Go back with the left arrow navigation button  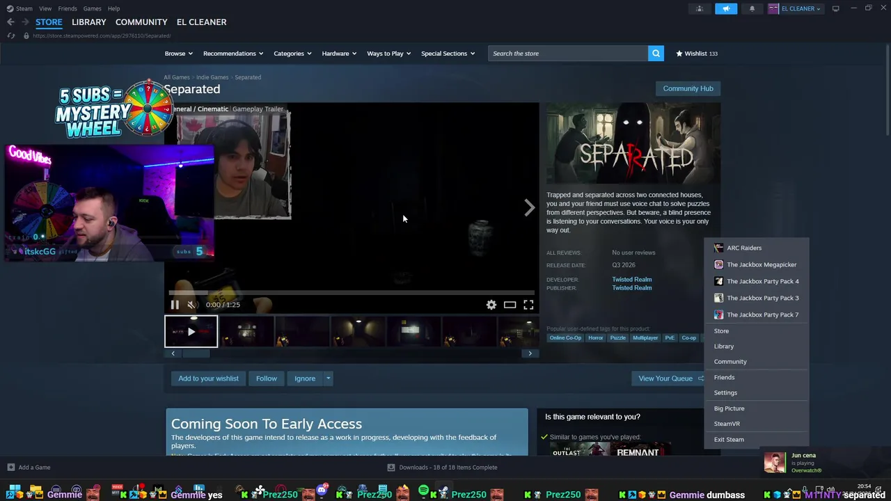click(10, 22)
